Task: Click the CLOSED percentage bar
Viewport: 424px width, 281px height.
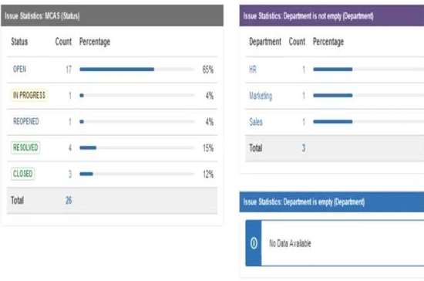Action: pyautogui.click(x=136, y=174)
